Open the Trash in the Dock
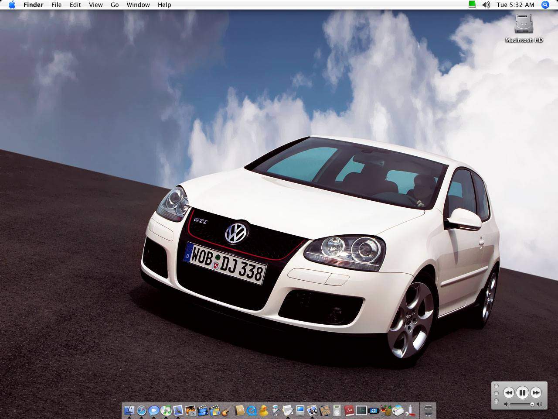This screenshot has width=558, height=419. pos(428,410)
